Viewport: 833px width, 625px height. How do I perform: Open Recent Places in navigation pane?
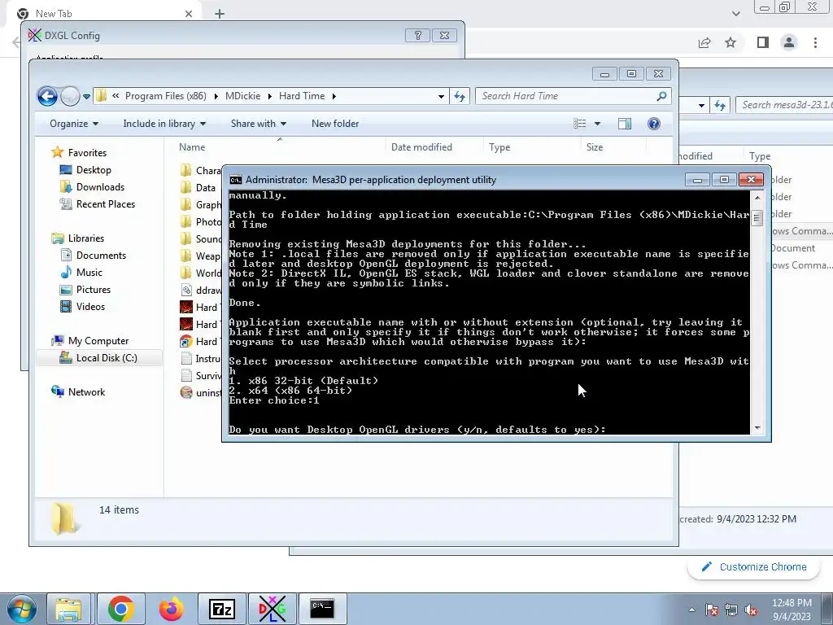(x=105, y=204)
